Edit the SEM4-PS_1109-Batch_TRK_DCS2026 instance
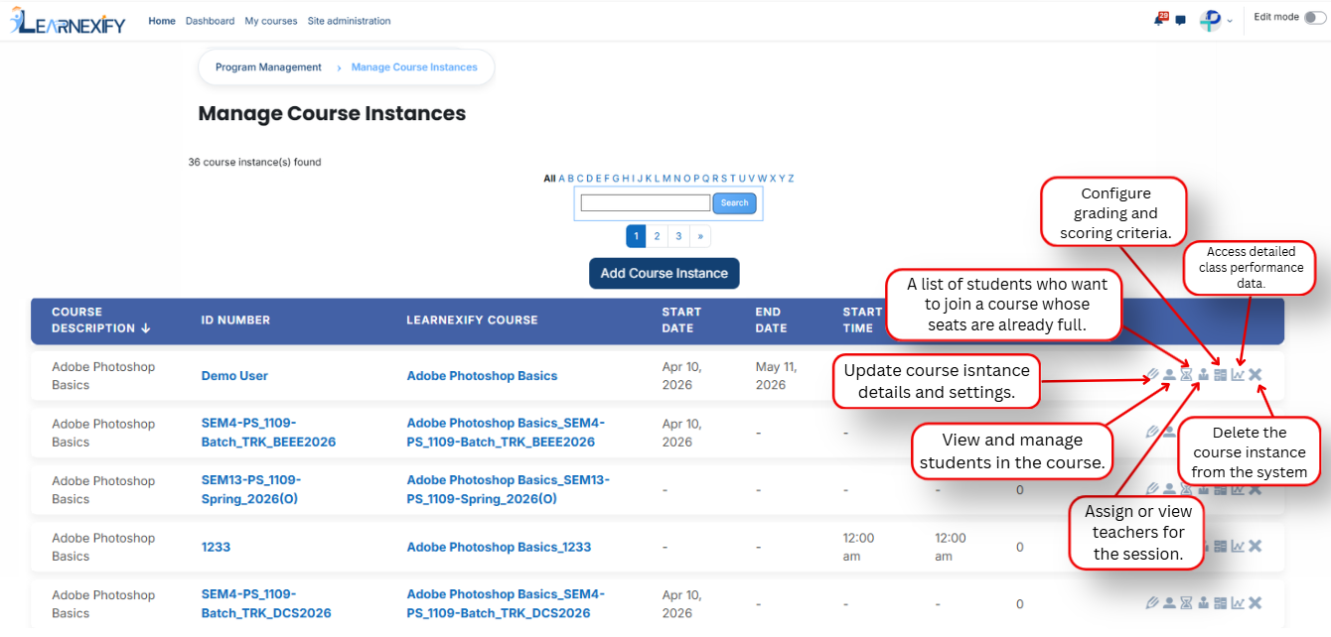Screen dimensions: 1331x637 coord(1152,603)
